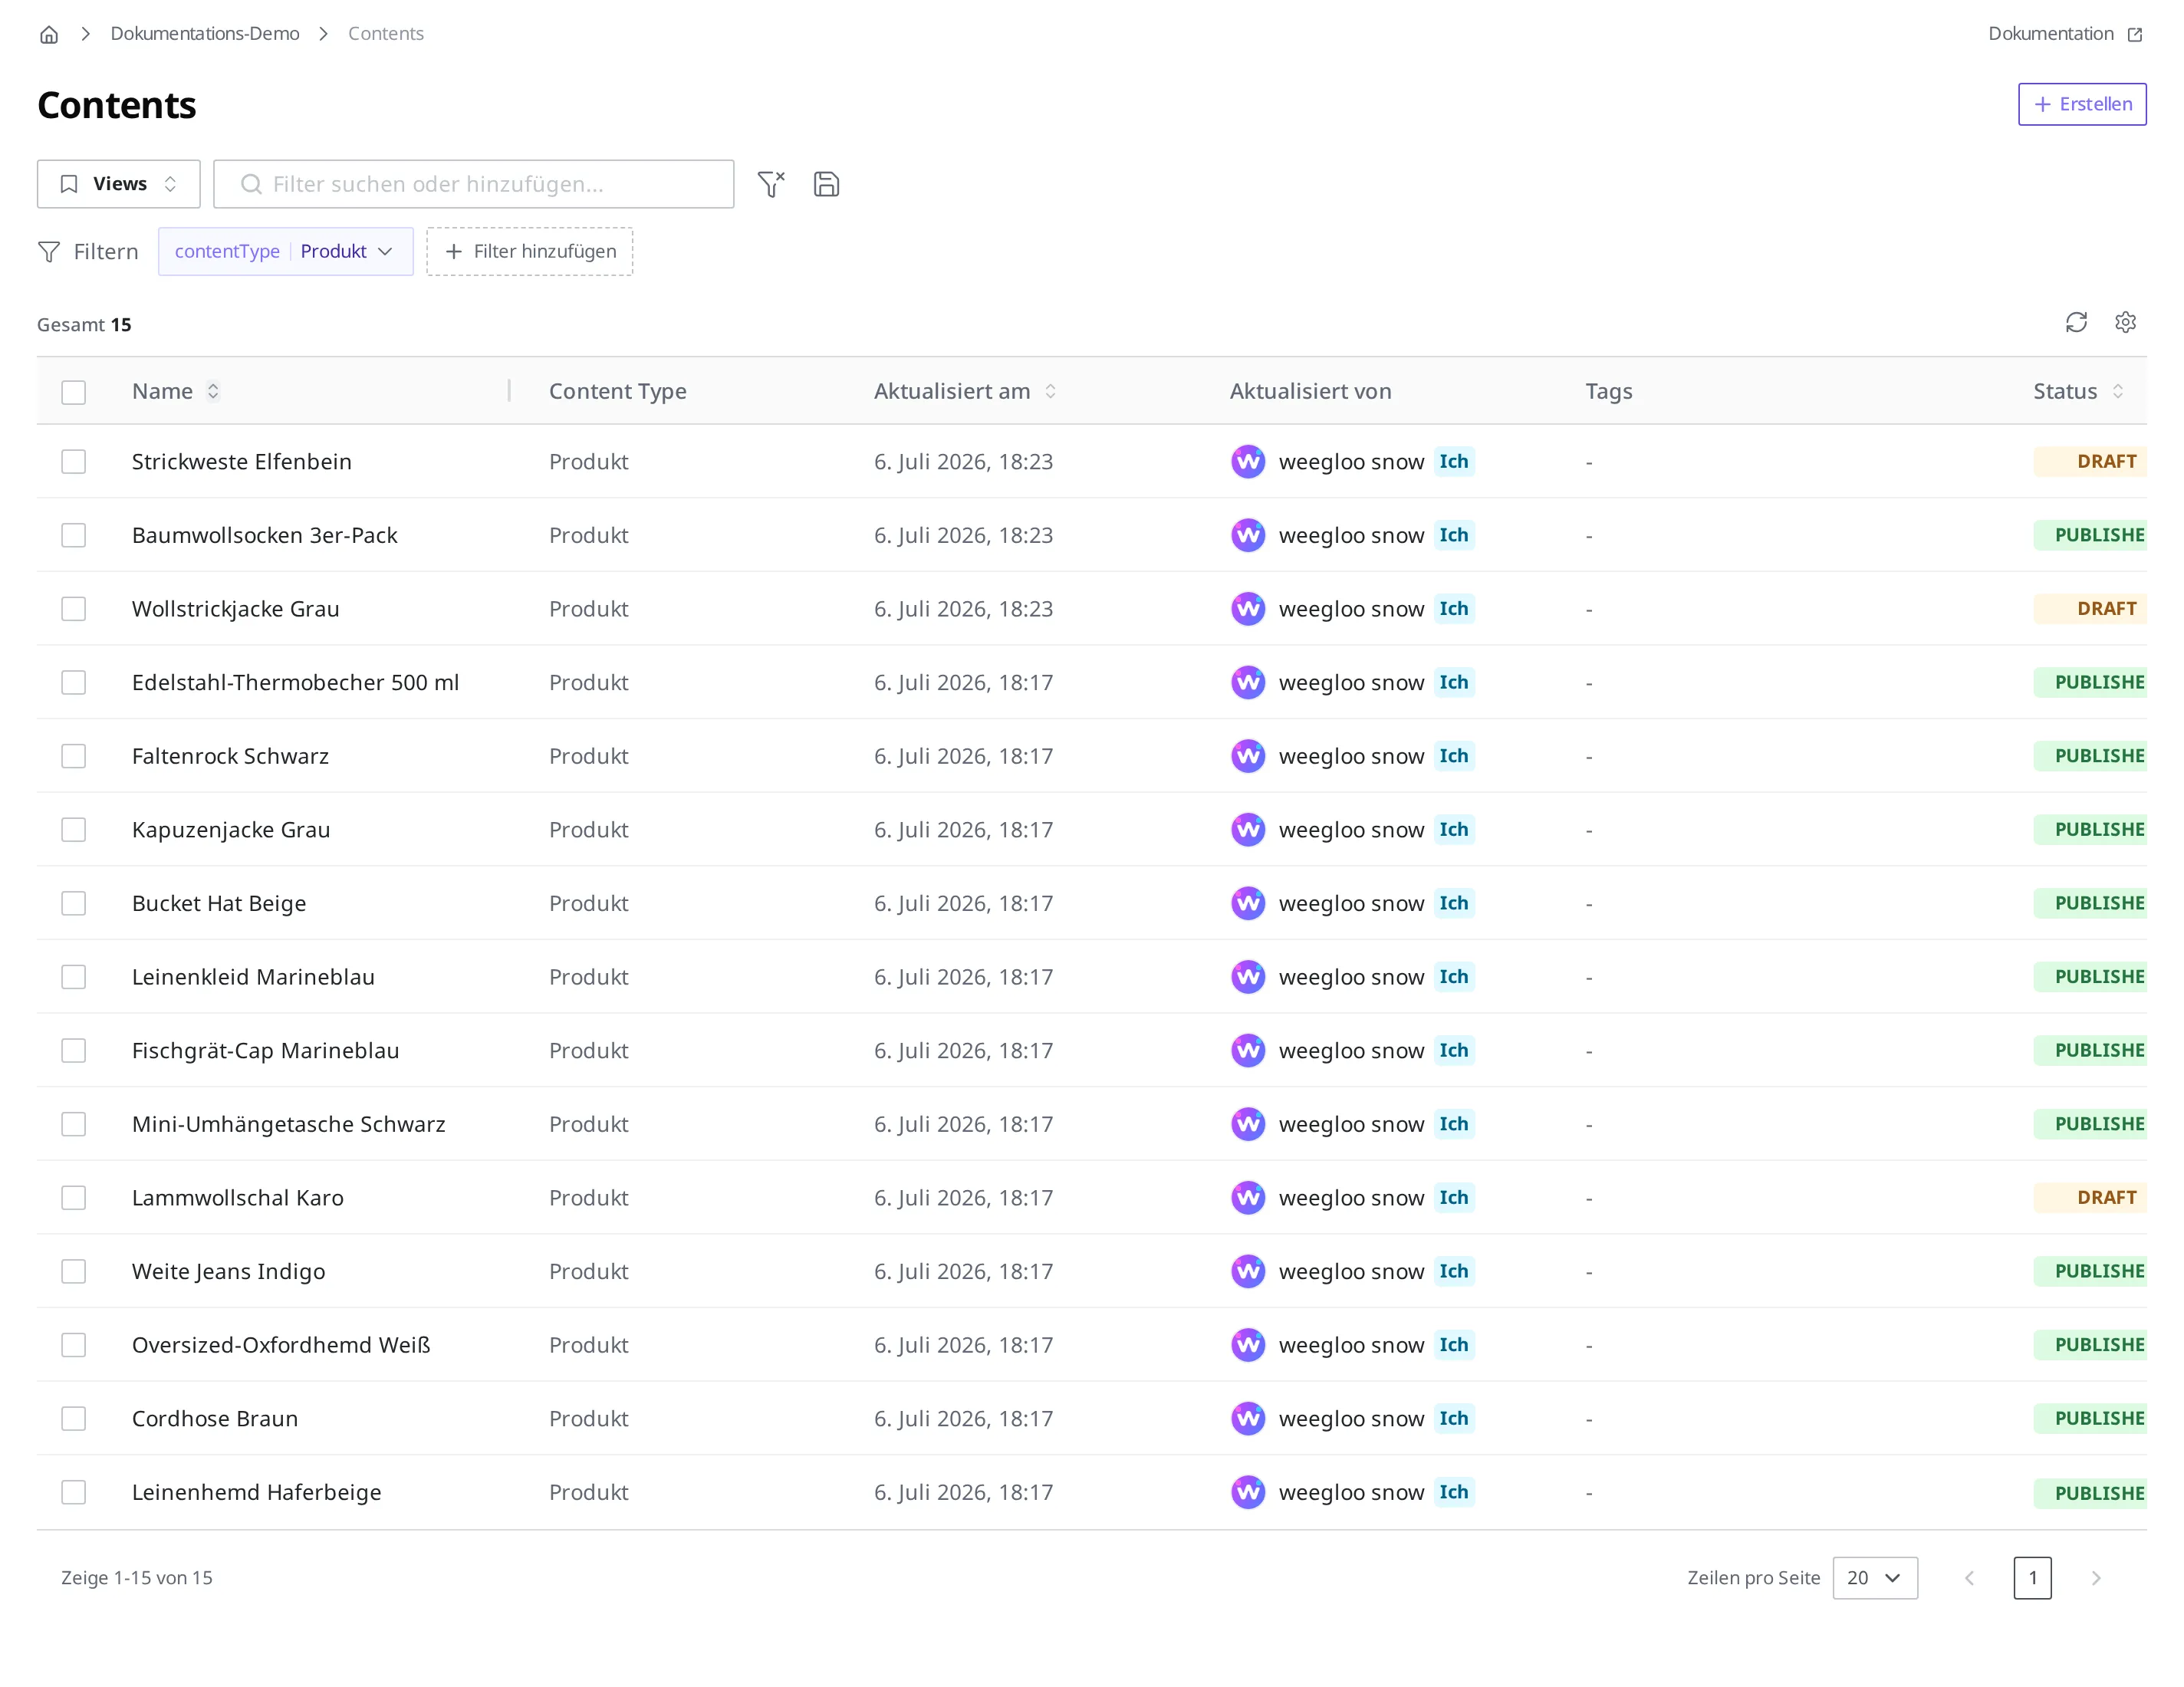Check the Kapuzenjacke Grau row checkbox
Image resolution: width=2184 pixels, height=1687 pixels.
tap(73, 829)
